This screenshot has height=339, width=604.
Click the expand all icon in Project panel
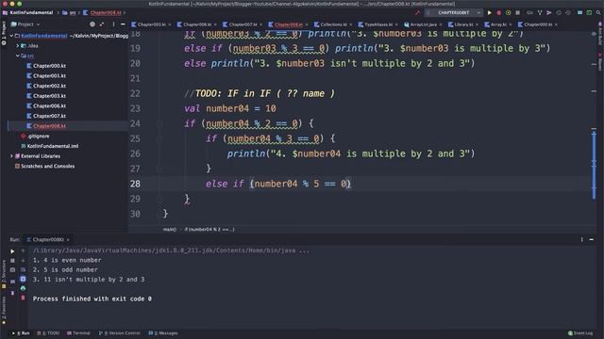pos(102,24)
